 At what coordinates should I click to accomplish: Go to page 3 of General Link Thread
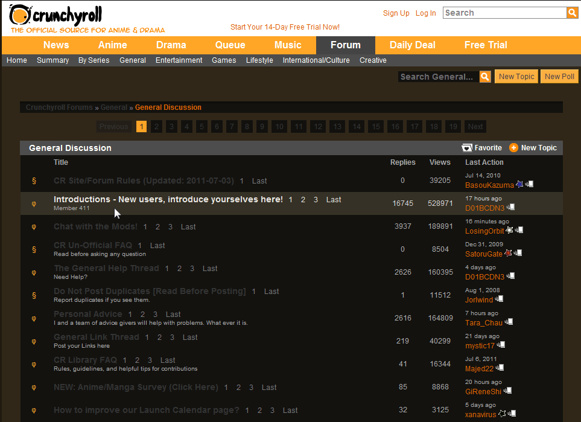point(172,337)
